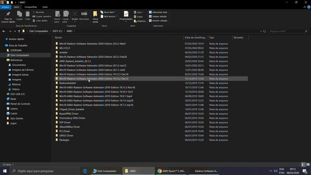This screenshot has height=175, width=311.
Task: Select Bibliotecas in the navigation pane
Action: (16, 60)
